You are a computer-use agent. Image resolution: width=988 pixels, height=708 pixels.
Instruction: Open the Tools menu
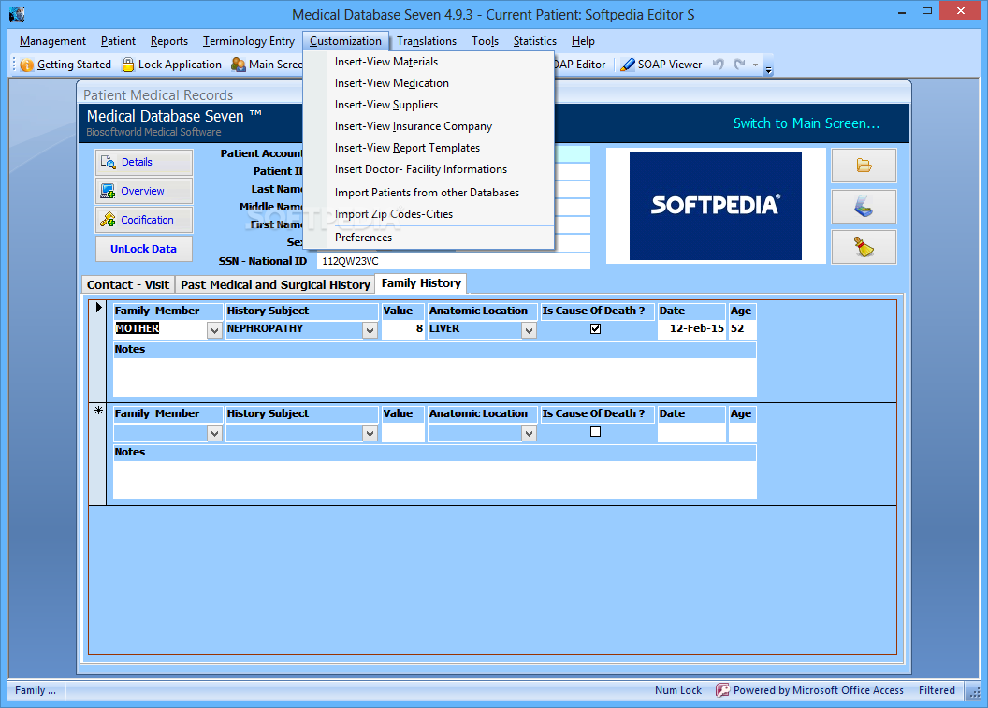[486, 41]
